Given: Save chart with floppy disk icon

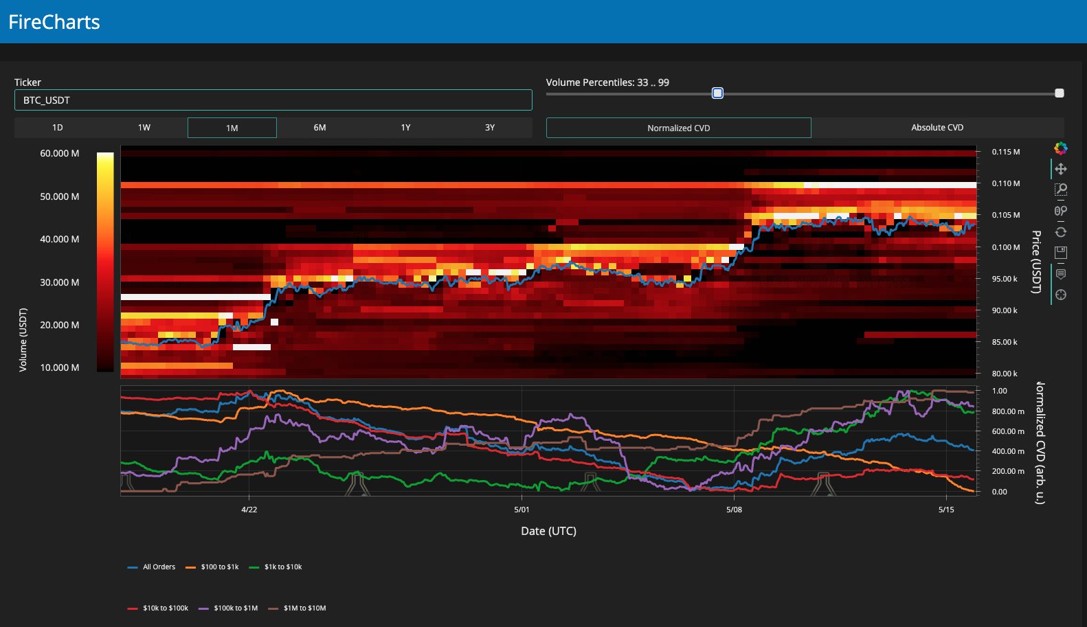Looking at the screenshot, I should click(1061, 253).
